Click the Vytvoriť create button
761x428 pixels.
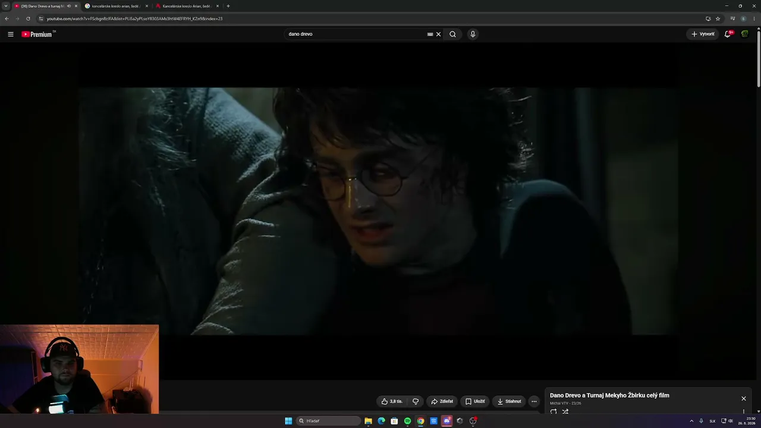703,34
